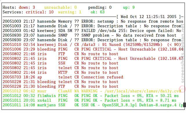The width and height of the screenshot is (186, 113).
Task: Select keetweej Disk /data3 critical row
Action: tap(92, 45)
